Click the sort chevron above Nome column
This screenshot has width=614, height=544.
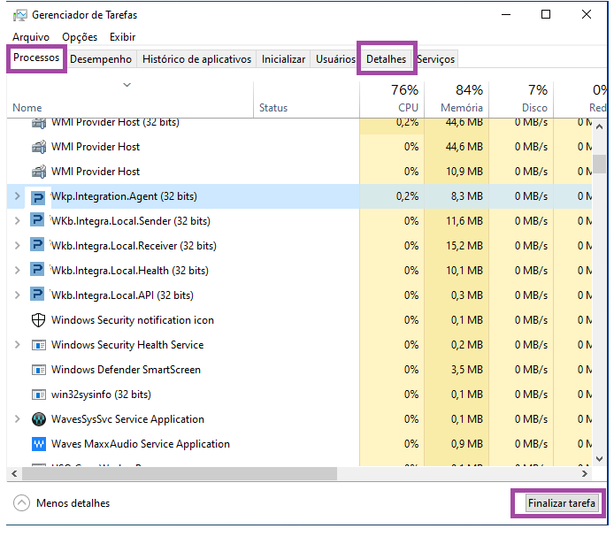click(x=127, y=85)
